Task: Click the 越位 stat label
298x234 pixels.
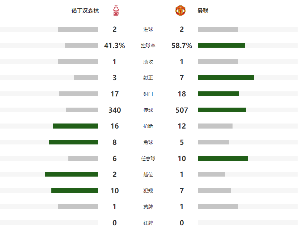Action: tap(148, 174)
